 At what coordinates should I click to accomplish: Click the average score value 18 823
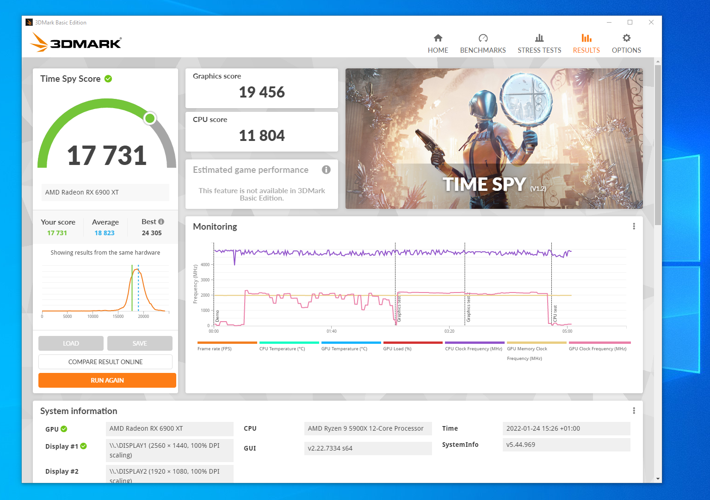[105, 233]
